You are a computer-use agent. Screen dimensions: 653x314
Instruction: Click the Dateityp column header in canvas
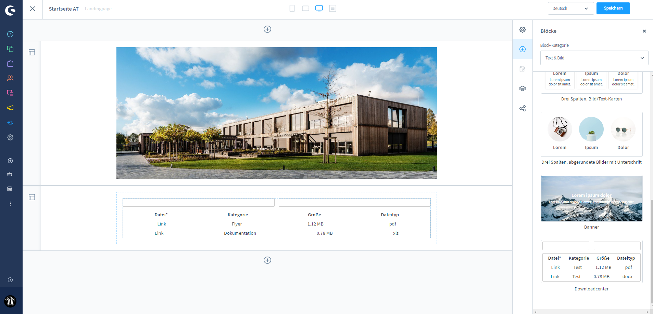(x=390, y=215)
